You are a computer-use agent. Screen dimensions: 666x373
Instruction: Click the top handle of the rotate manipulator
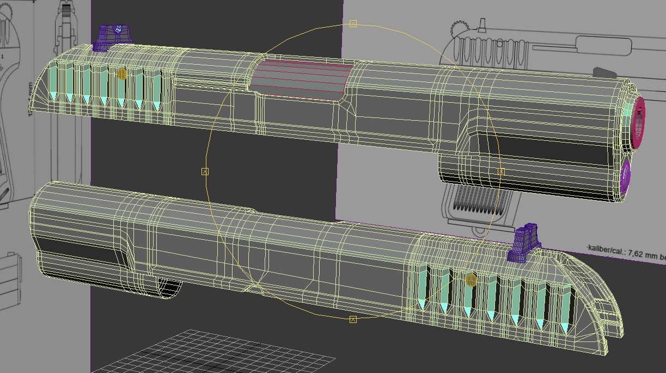[353, 23]
